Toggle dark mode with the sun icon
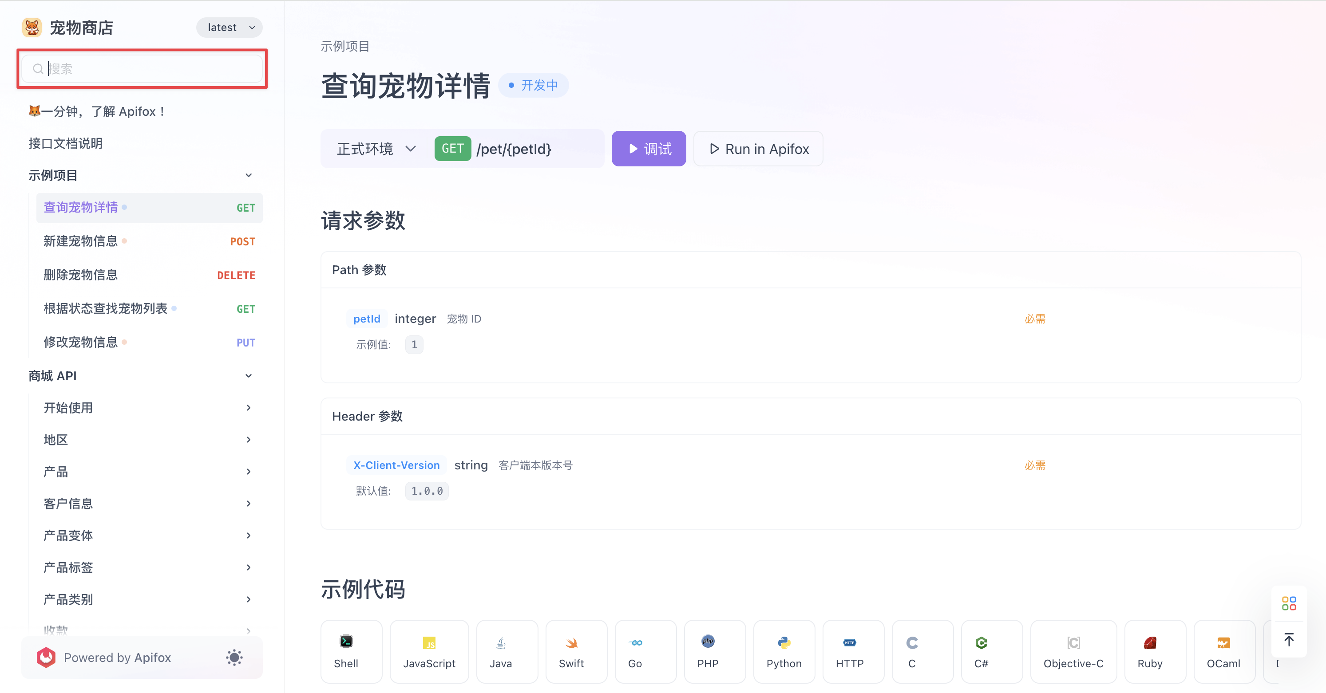Image resolution: width=1326 pixels, height=693 pixels. click(x=235, y=658)
